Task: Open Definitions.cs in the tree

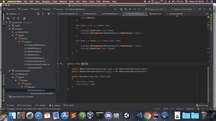Action: [33, 55]
